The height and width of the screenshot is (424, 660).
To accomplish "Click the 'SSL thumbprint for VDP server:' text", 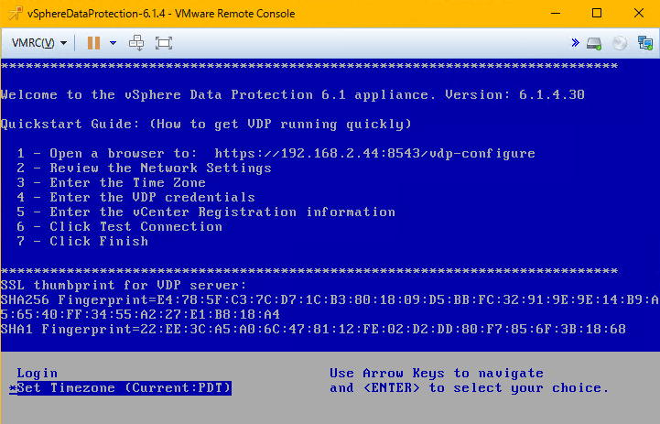I will point(124,286).
